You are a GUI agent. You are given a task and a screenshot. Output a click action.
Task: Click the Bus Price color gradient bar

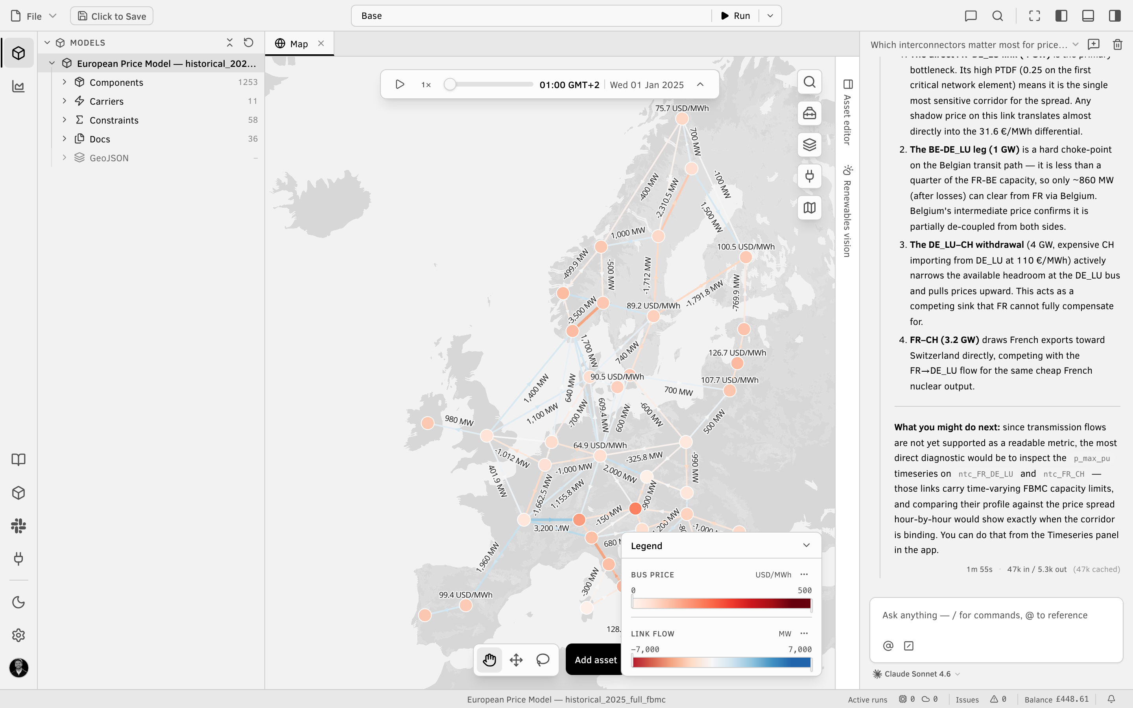(x=721, y=603)
